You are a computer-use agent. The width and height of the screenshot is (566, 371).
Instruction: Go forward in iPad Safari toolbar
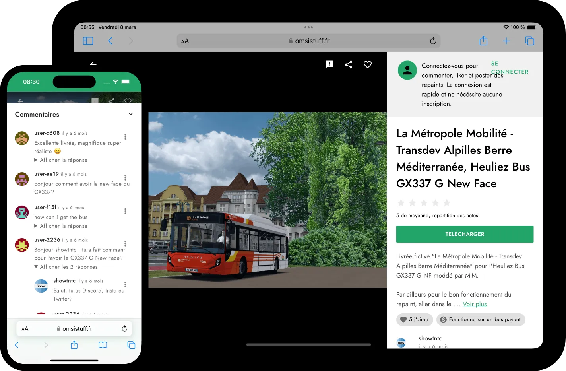coord(131,41)
